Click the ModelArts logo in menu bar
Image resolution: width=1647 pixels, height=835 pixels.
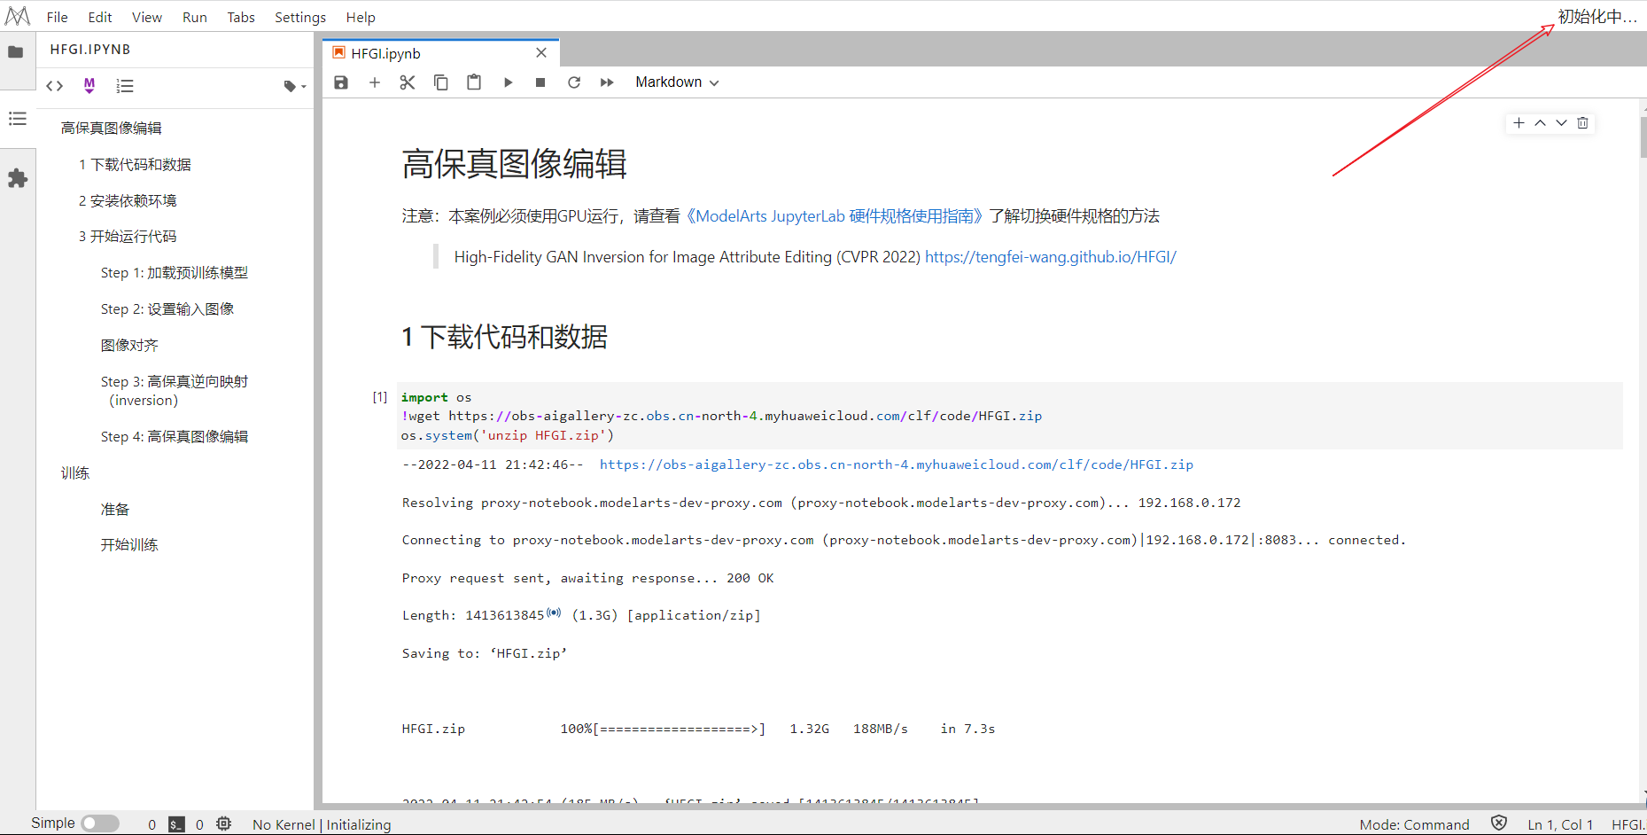18,16
